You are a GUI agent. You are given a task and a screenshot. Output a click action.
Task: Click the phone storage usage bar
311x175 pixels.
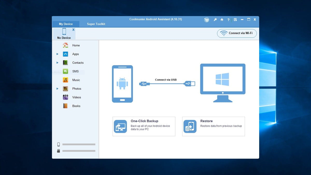pyautogui.click(x=79, y=144)
